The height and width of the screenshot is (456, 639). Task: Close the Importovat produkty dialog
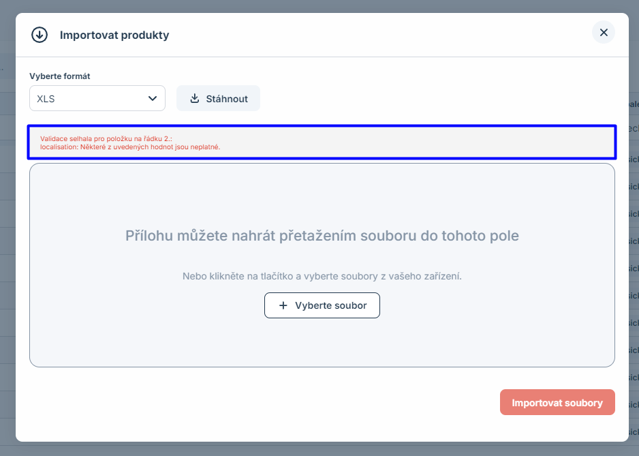[603, 32]
